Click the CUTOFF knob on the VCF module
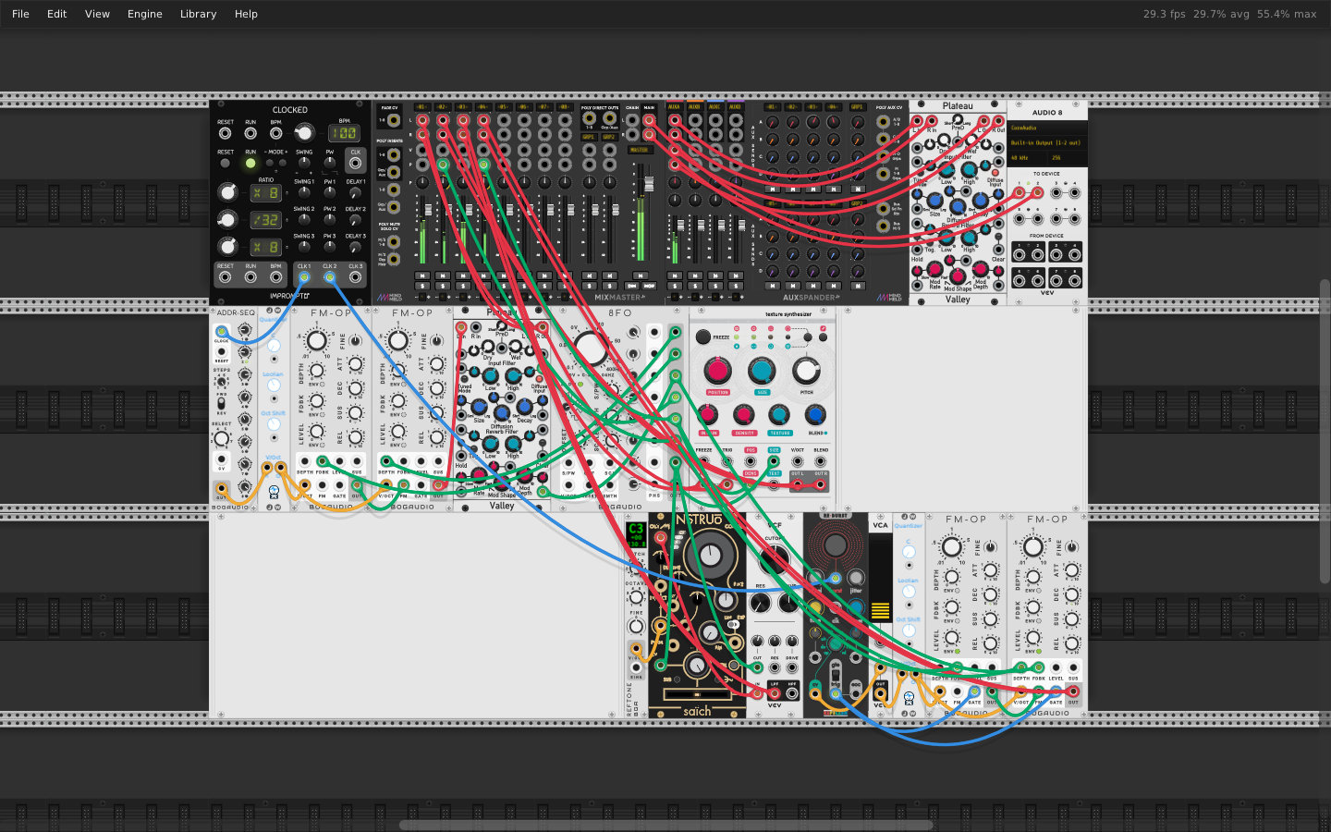1331x832 pixels. click(775, 559)
